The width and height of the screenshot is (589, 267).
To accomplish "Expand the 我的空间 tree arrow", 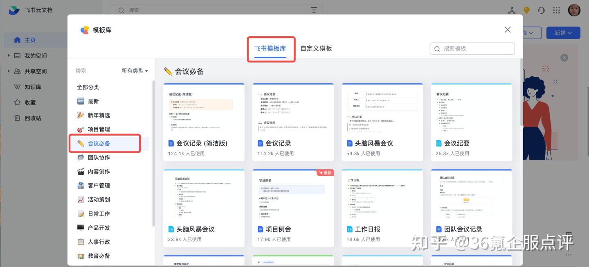I will (x=9, y=56).
